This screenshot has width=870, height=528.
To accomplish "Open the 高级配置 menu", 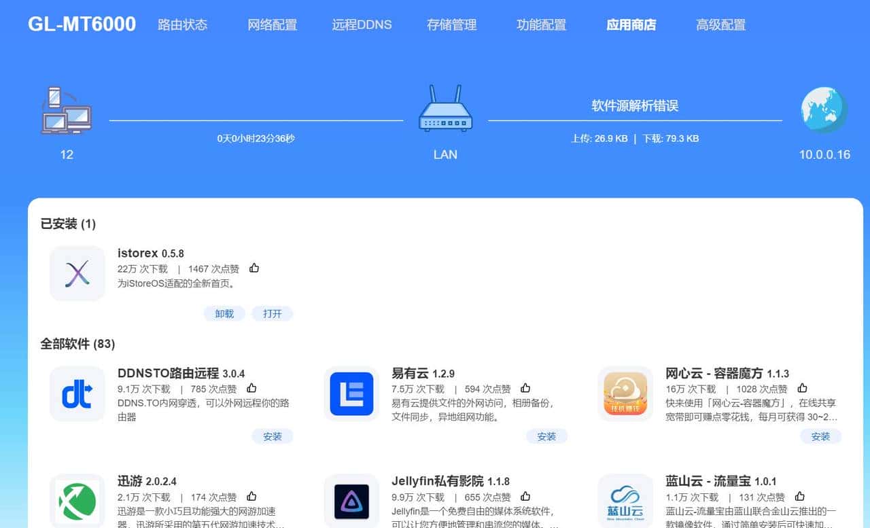I will pyautogui.click(x=720, y=24).
